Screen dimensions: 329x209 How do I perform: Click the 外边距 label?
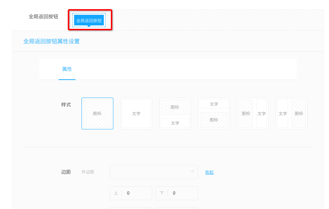88,172
